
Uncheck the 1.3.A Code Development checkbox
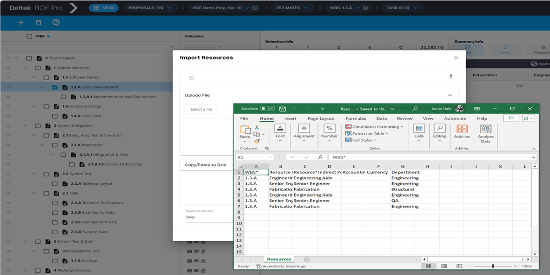[x=55, y=87]
